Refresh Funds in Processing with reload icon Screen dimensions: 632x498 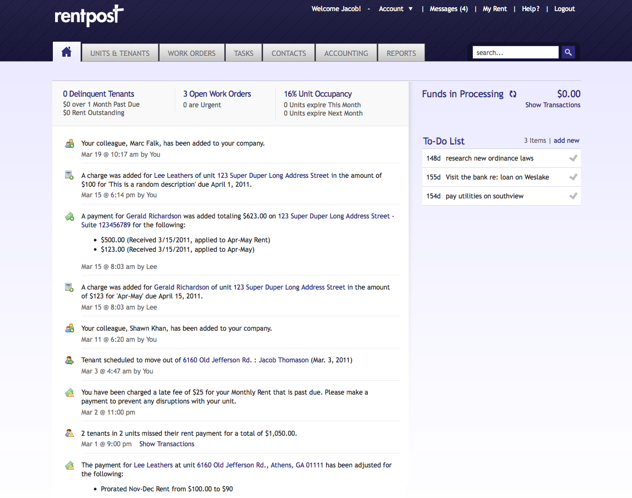[x=513, y=94]
